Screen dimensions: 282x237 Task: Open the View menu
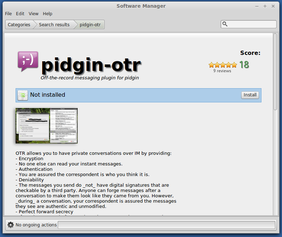click(33, 14)
